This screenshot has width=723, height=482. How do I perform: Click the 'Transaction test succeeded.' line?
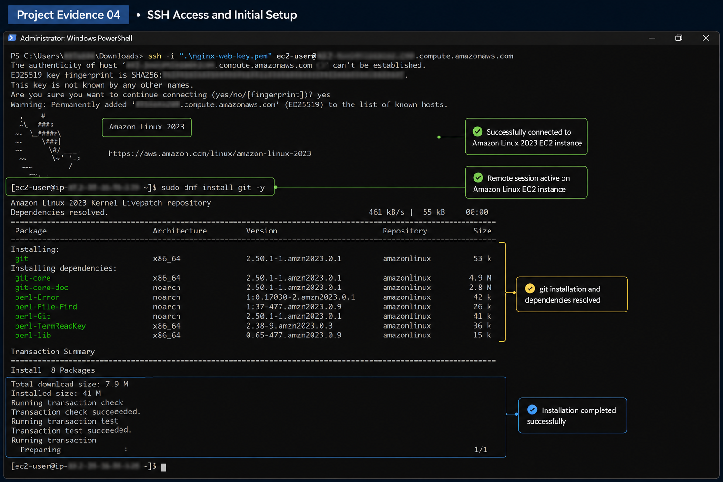pos(72,431)
